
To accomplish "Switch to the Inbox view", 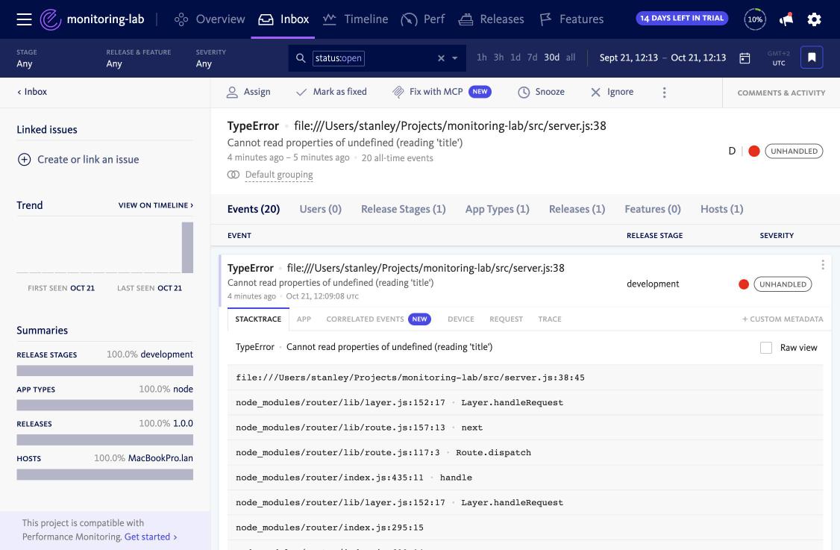I will point(283,19).
